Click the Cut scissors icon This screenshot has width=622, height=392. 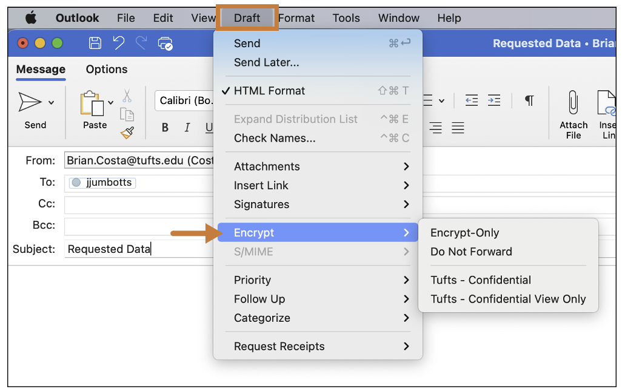128,97
